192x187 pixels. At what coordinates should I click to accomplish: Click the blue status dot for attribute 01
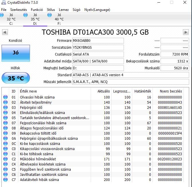5,97
